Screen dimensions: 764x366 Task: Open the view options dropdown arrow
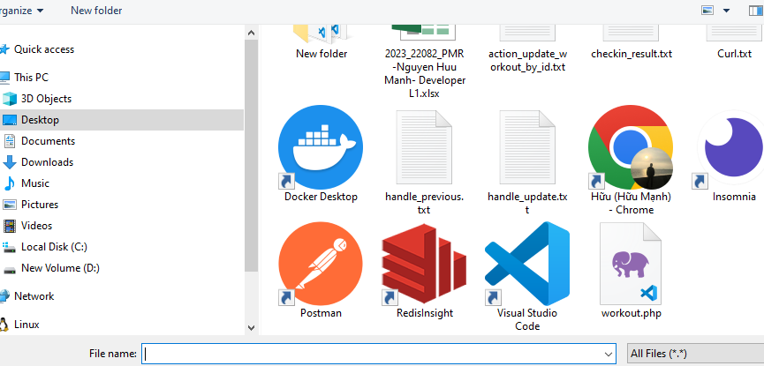click(727, 11)
